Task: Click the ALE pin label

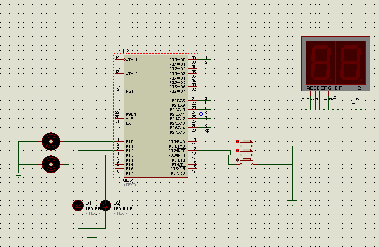Action: [129, 119]
